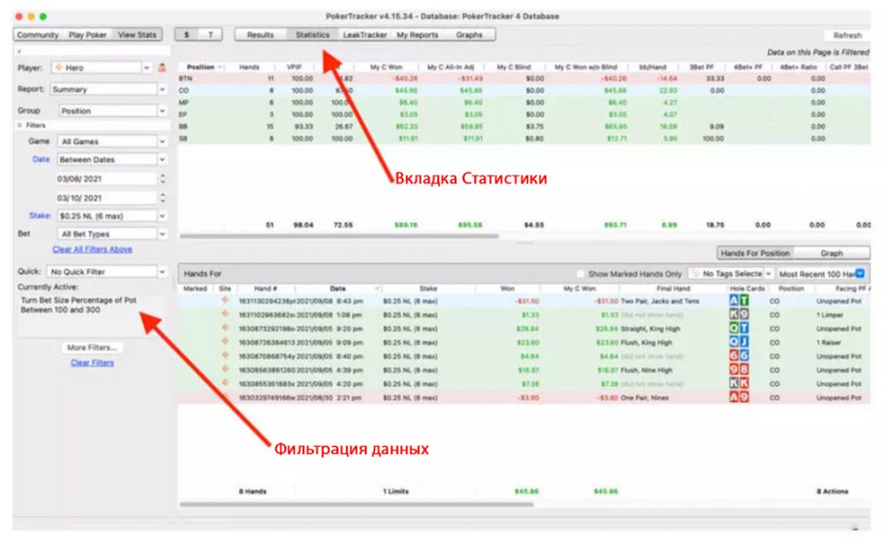
Task: Click the A T hole cards icon
Action: (x=739, y=300)
